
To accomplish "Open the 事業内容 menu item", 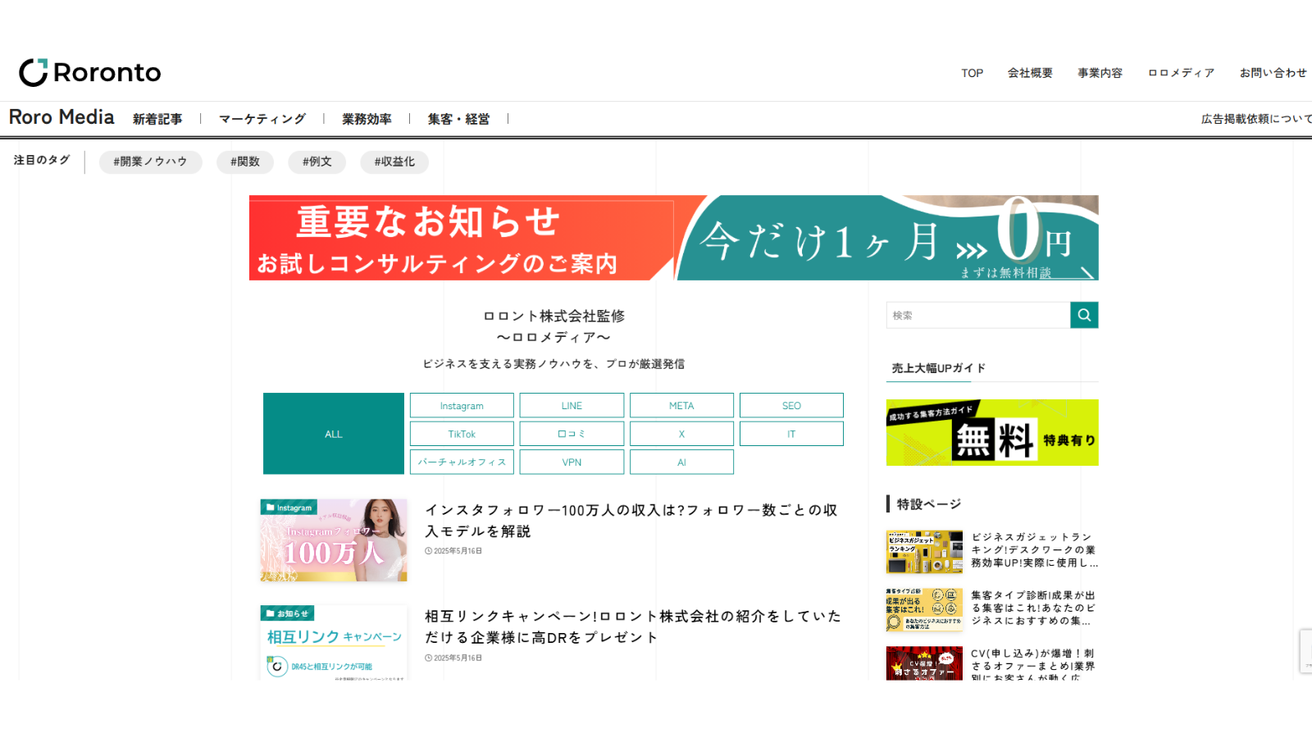I will tap(1100, 73).
